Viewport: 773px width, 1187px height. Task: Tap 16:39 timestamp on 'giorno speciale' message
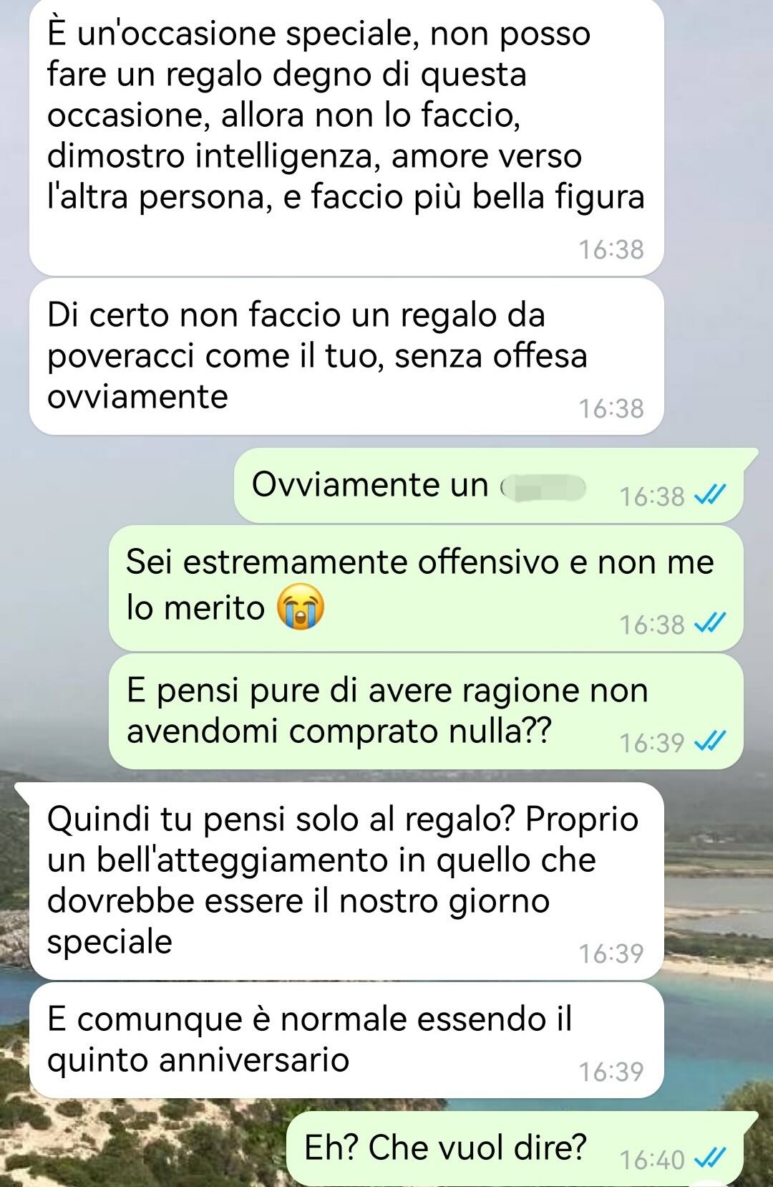pyautogui.click(x=611, y=953)
